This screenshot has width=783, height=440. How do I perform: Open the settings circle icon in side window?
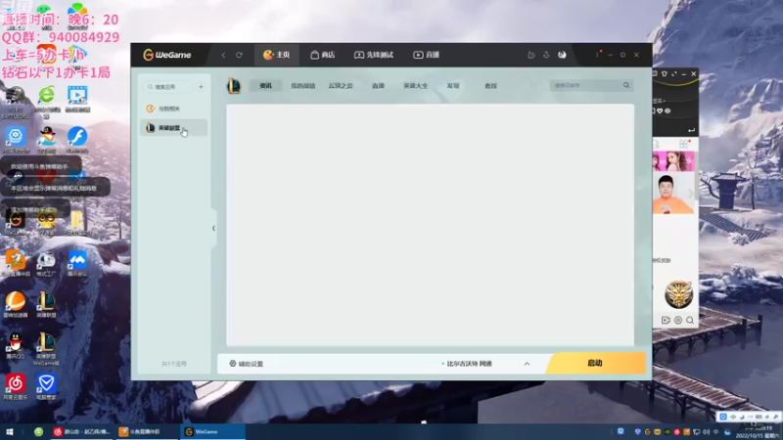pos(678,321)
